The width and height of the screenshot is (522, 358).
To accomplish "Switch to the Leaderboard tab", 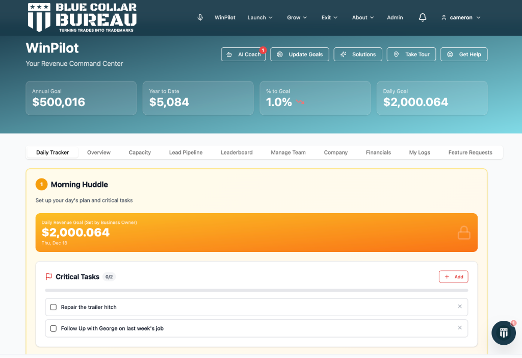I will click(237, 152).
